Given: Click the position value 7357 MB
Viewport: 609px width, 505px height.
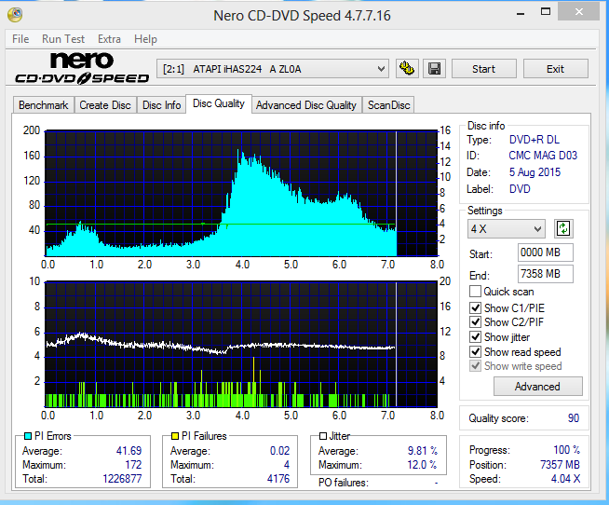Looking at the screenshot, I should [560, 465].
